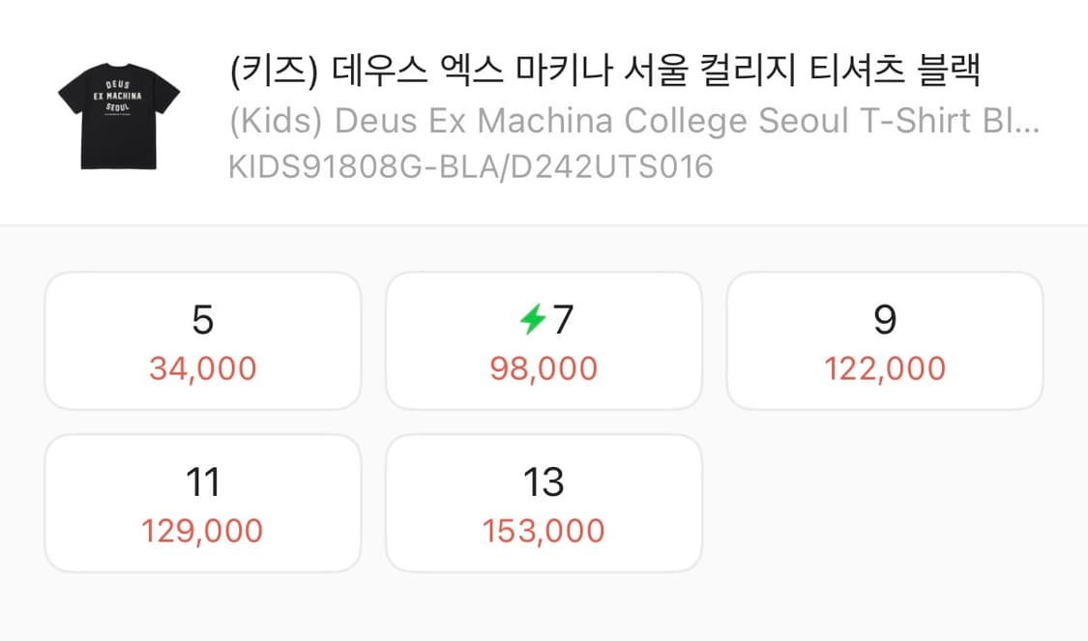Select the size 11 option card
The height and width of the screenshot is (641, 1088).
(202, 502)
